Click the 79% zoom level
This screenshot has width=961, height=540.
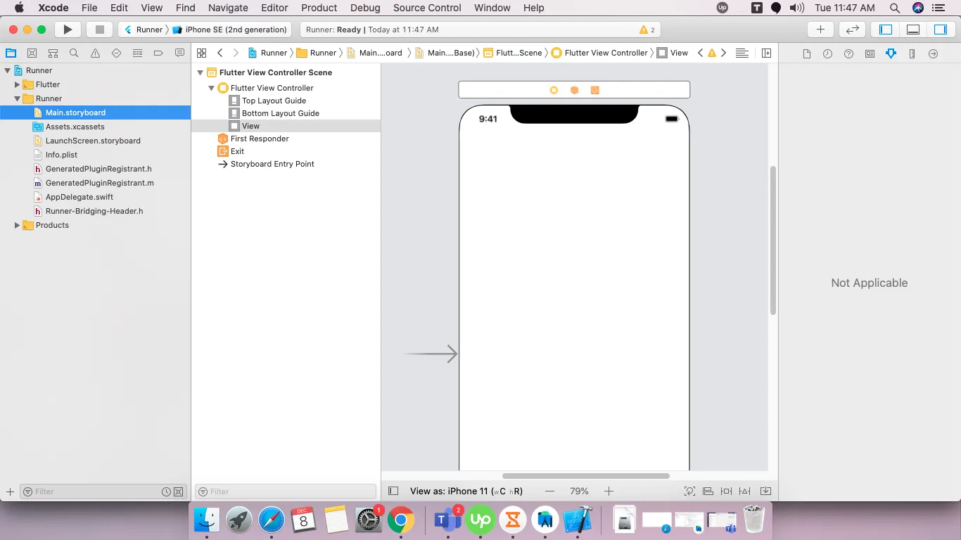(x=579, y=491)
